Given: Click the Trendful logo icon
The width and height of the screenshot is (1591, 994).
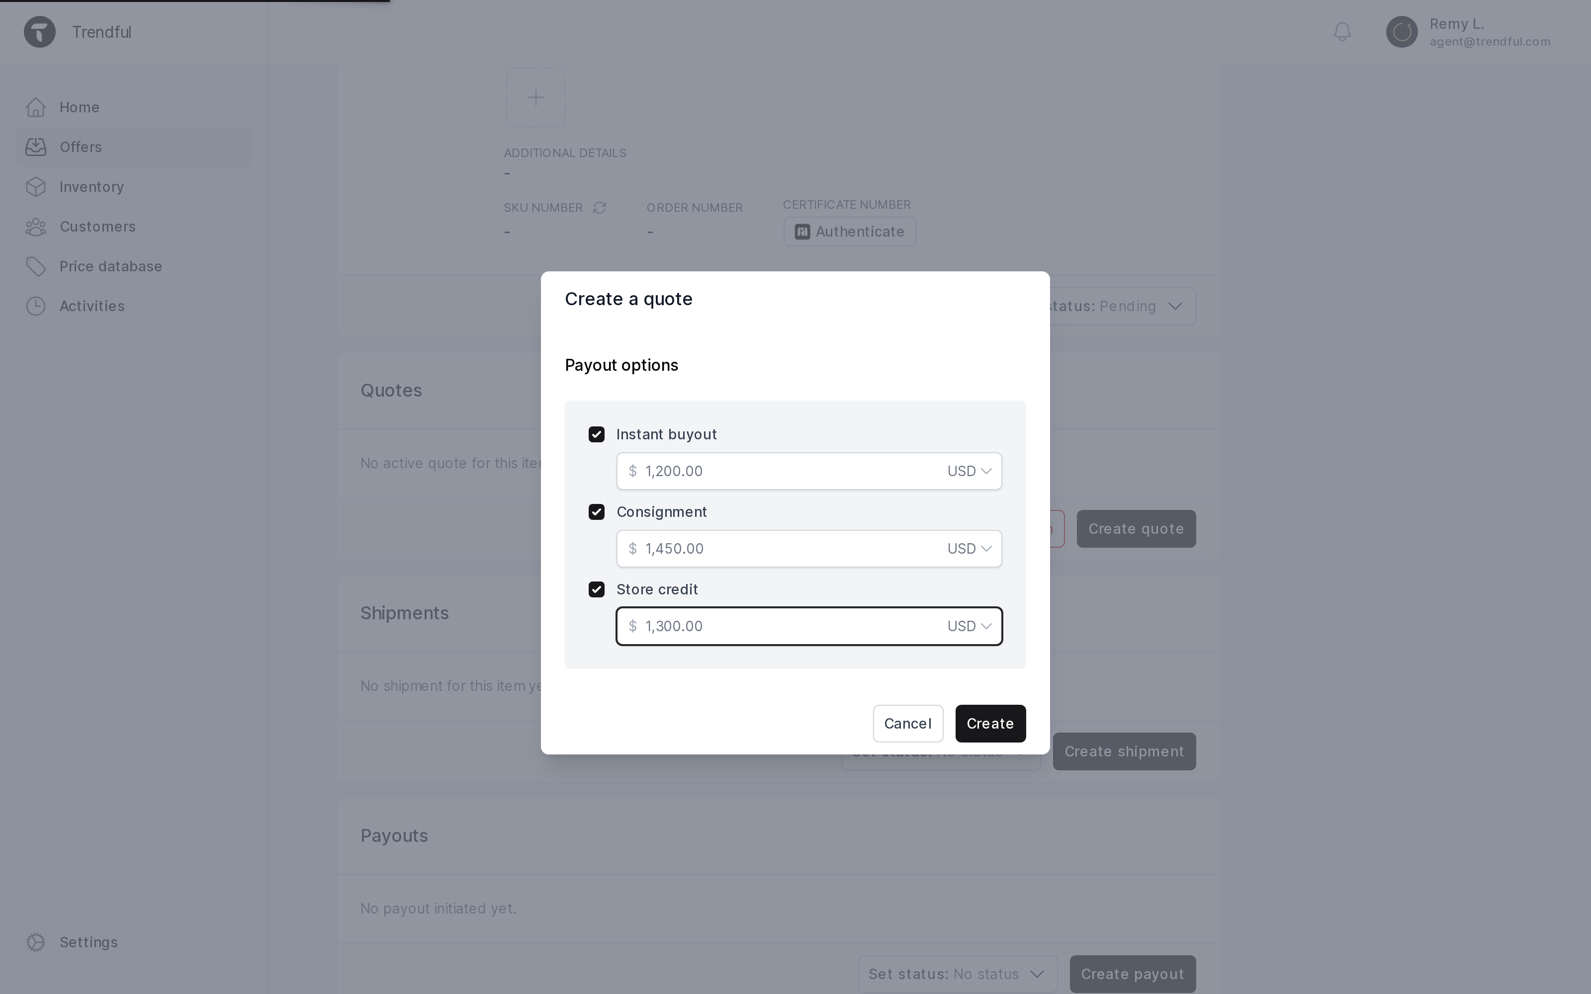Looking at the screenshot, I should click(39, 31).
